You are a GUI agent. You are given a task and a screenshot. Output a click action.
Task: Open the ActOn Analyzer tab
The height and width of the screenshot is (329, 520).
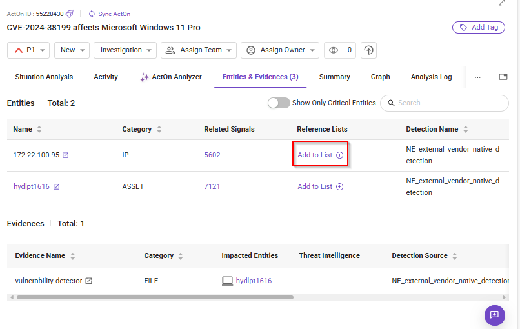171,77
